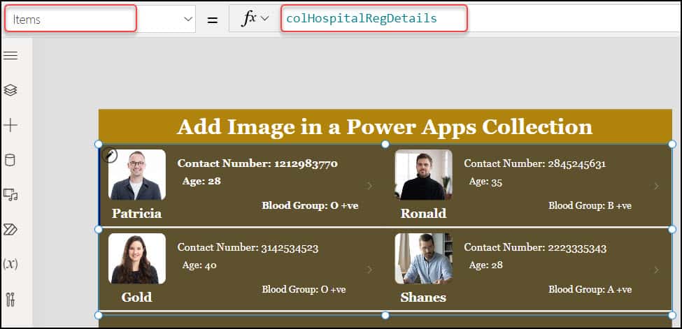Select 'Blood Group: B +ve' label

(x=590, y=205)
